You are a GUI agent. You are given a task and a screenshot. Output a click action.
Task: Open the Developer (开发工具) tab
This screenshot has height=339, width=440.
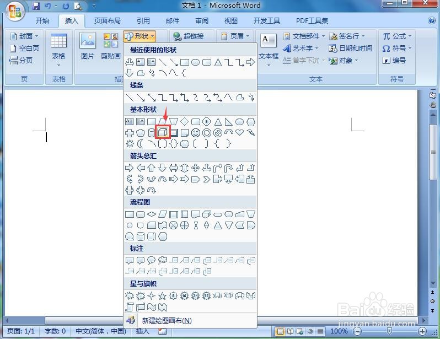(x=266, y=21)
